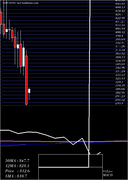Image resolution: width=128 pixels, height=180 pixels.
Task: Click the 314.38 price axis label
Action: coord(120,86)
